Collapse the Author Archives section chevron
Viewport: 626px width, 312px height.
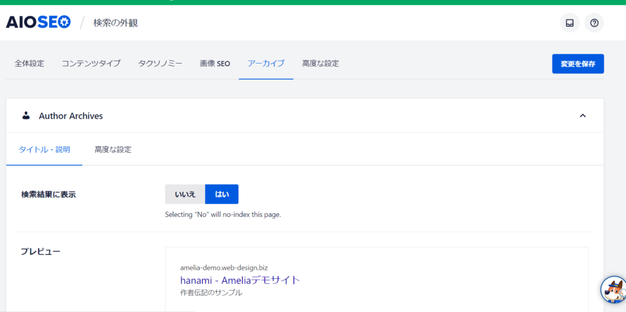click(583, 115)
